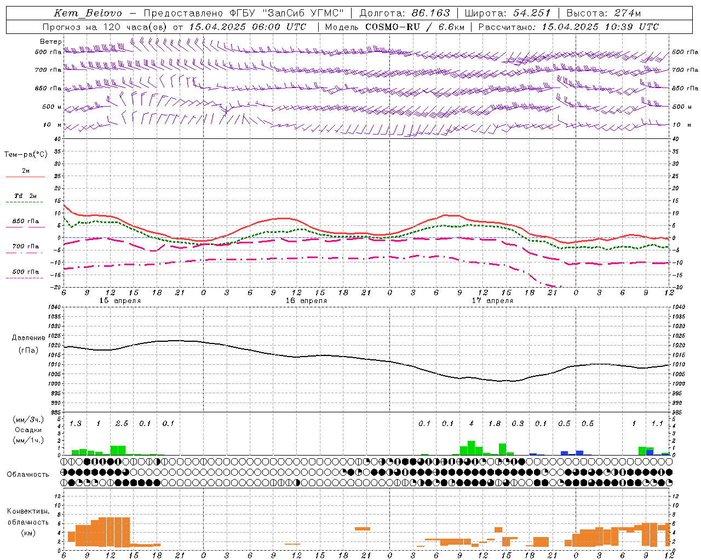Click the 700 гПа entry in temperature legend

click(x=26, y=247)
